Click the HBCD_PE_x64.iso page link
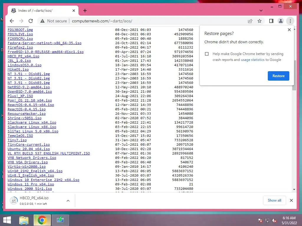The height and width of the screenshot is (226, 302). 24,56
